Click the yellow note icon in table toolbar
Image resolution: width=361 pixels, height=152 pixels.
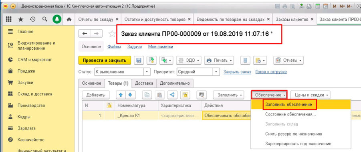coord(185,95)
